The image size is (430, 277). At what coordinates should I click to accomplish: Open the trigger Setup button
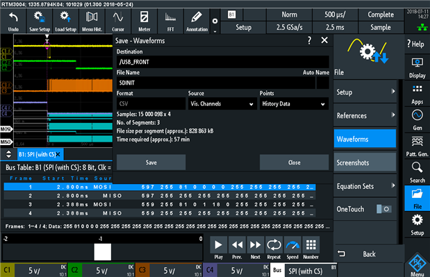coord(243,27)
